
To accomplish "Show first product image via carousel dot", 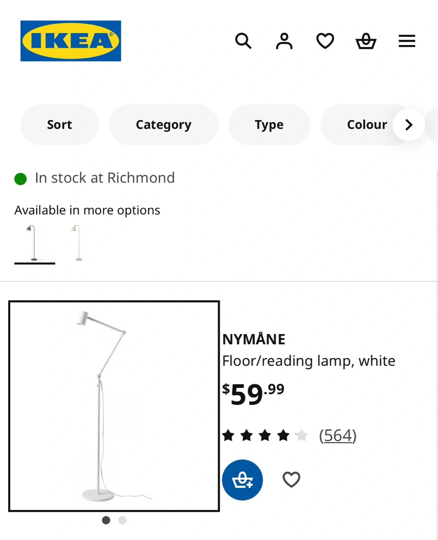I will click(x=106, y=520).
